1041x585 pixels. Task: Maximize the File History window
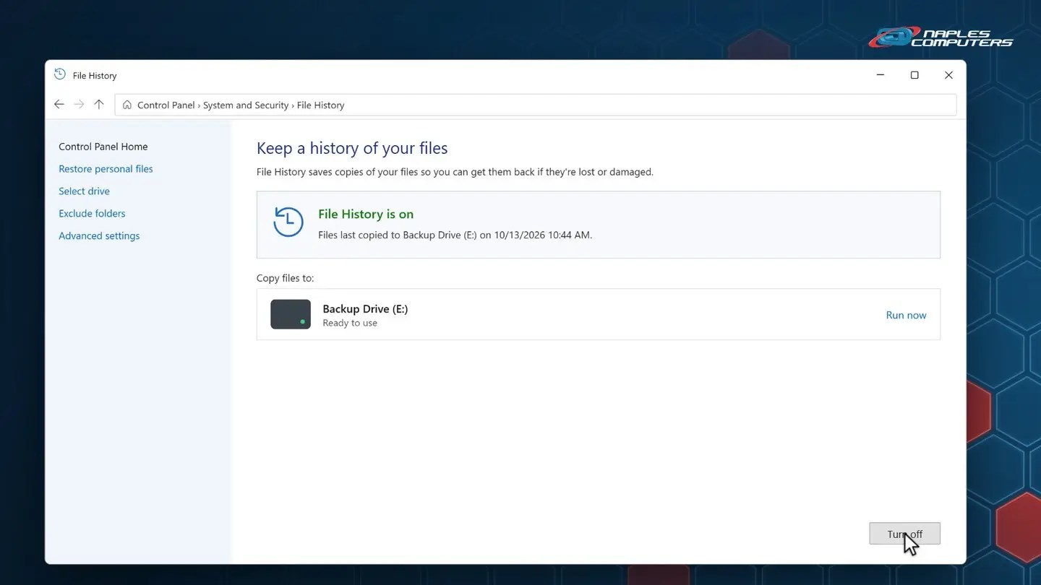point(914,75)
